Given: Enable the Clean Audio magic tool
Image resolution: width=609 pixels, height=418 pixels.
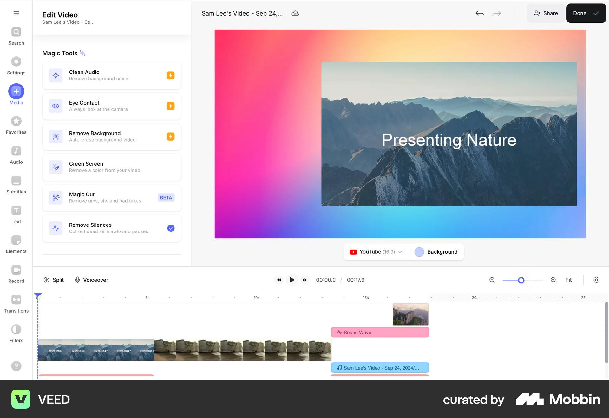Looking at the screenshot, I should (171, 75).
